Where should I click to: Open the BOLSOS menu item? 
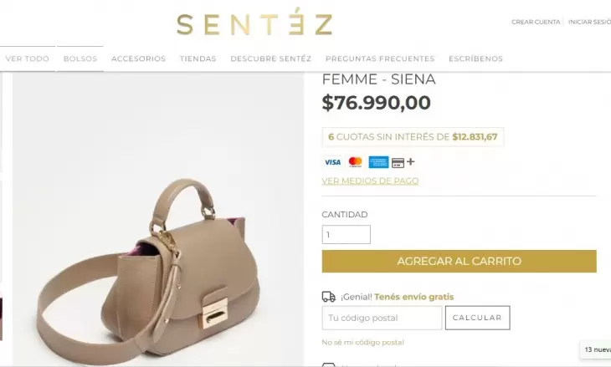click(x=80, y=59)
